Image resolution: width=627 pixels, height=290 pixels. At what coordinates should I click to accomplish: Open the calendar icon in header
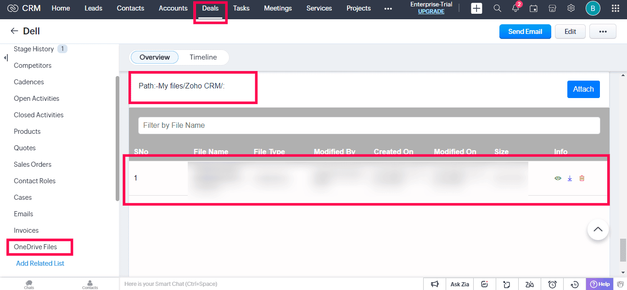click(533, 8)
